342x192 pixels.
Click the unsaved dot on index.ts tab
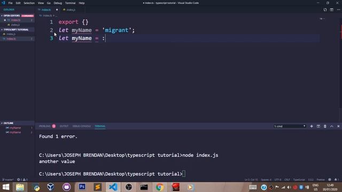(57, 10)
